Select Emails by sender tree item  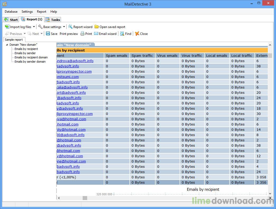25,53
